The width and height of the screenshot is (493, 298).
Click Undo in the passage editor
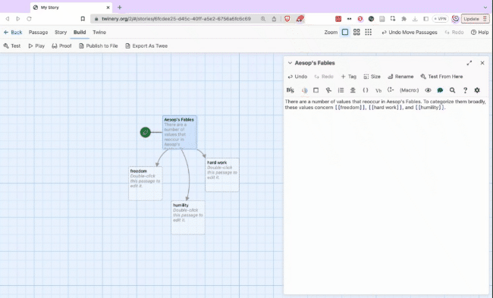[297, 77]
